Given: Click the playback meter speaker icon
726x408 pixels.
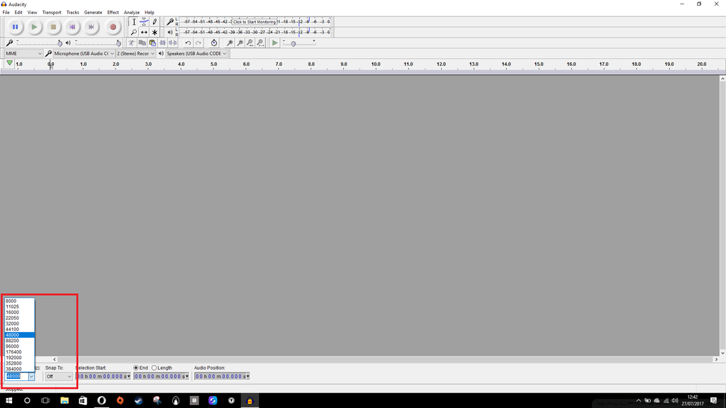Looking at the screenshot, I should click(169, 32).
